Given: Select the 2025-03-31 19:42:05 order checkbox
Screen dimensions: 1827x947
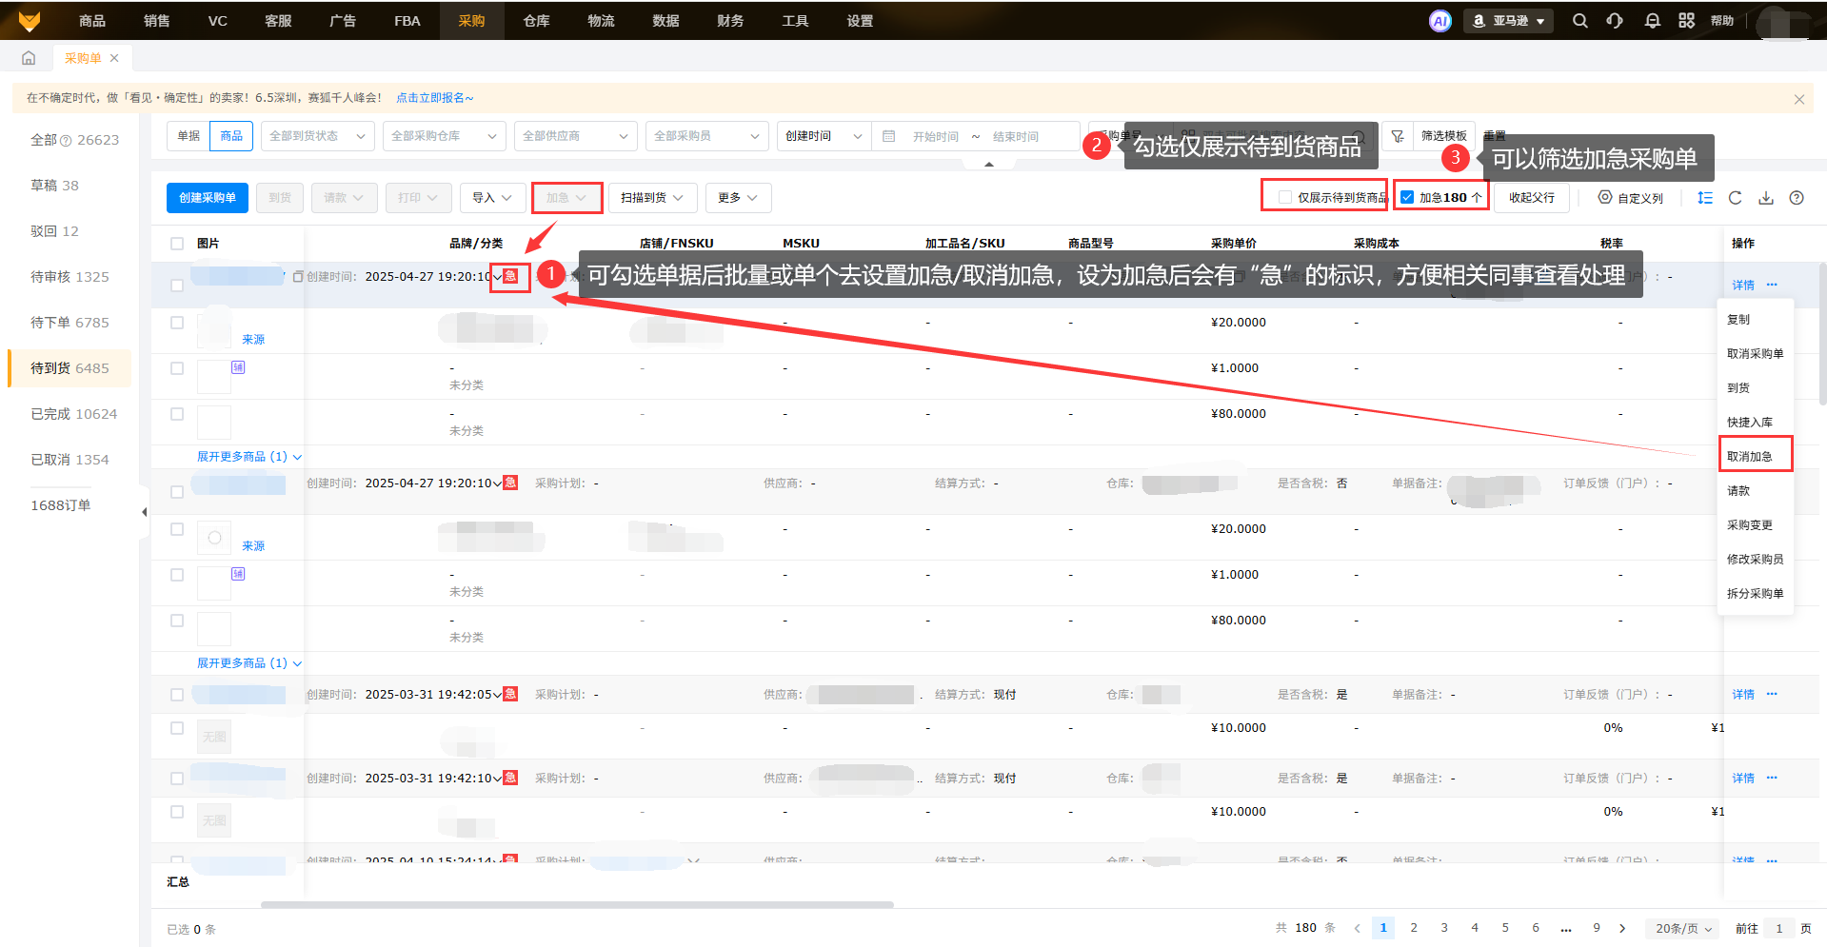Looking at the screenshot, I should click(x=177, y=695).
